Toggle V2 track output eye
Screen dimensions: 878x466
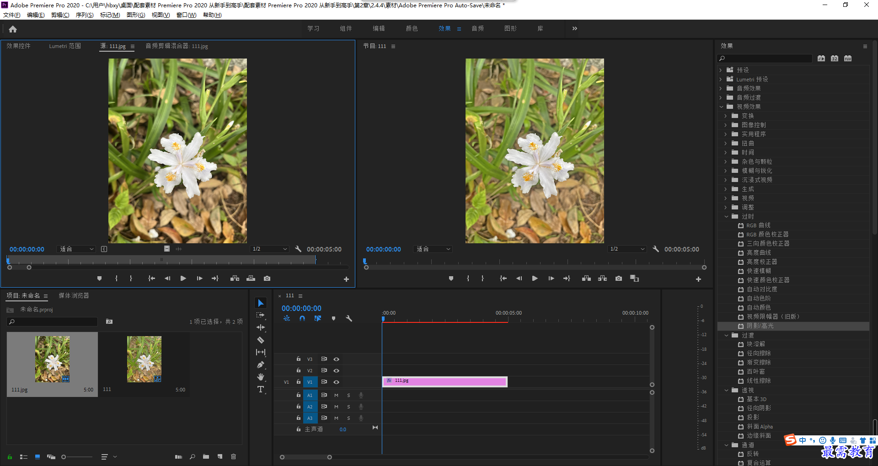[x=336, y=370]
